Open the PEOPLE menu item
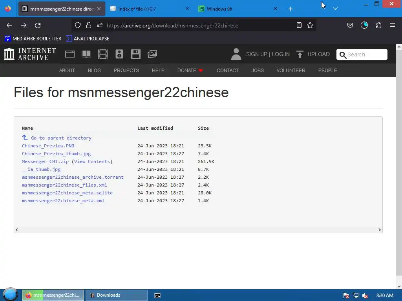 (x=328, y=71)
